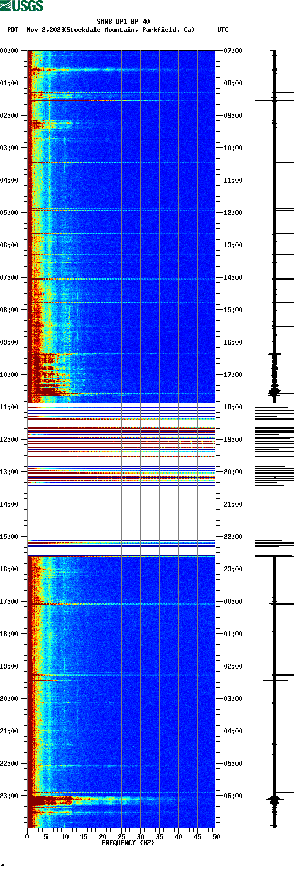Click the 21:00 PDT time label on the left axis

click(10, 731)
